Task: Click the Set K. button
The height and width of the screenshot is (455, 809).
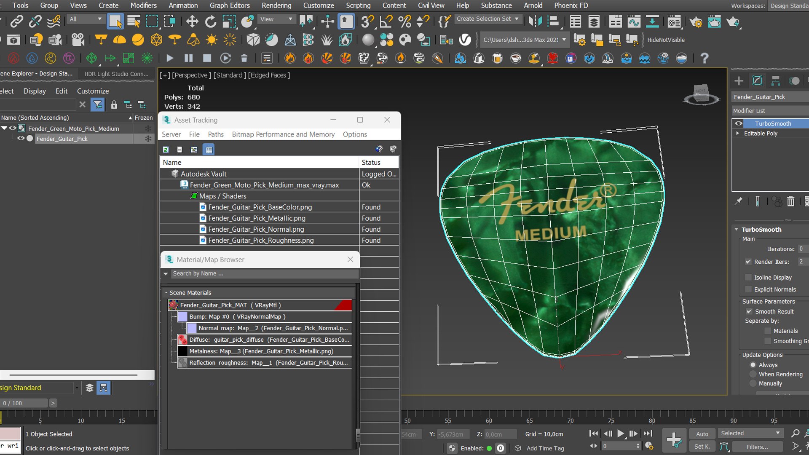Action: 702,447
